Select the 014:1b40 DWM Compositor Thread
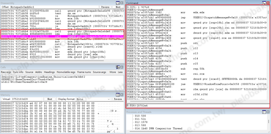This screenshot has width=271, height=134. click(x=159, y=128)
